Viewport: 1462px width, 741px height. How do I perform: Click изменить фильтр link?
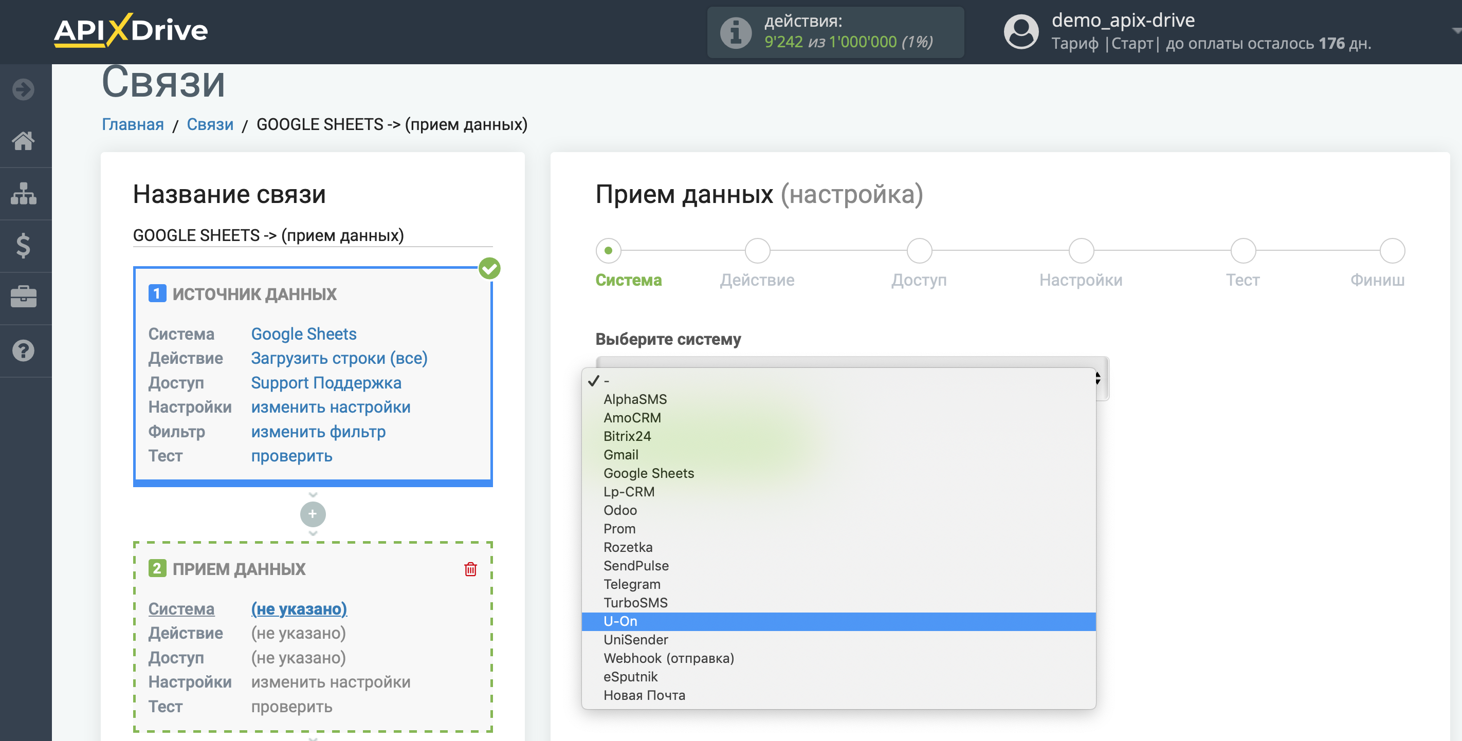coord(318,431)
